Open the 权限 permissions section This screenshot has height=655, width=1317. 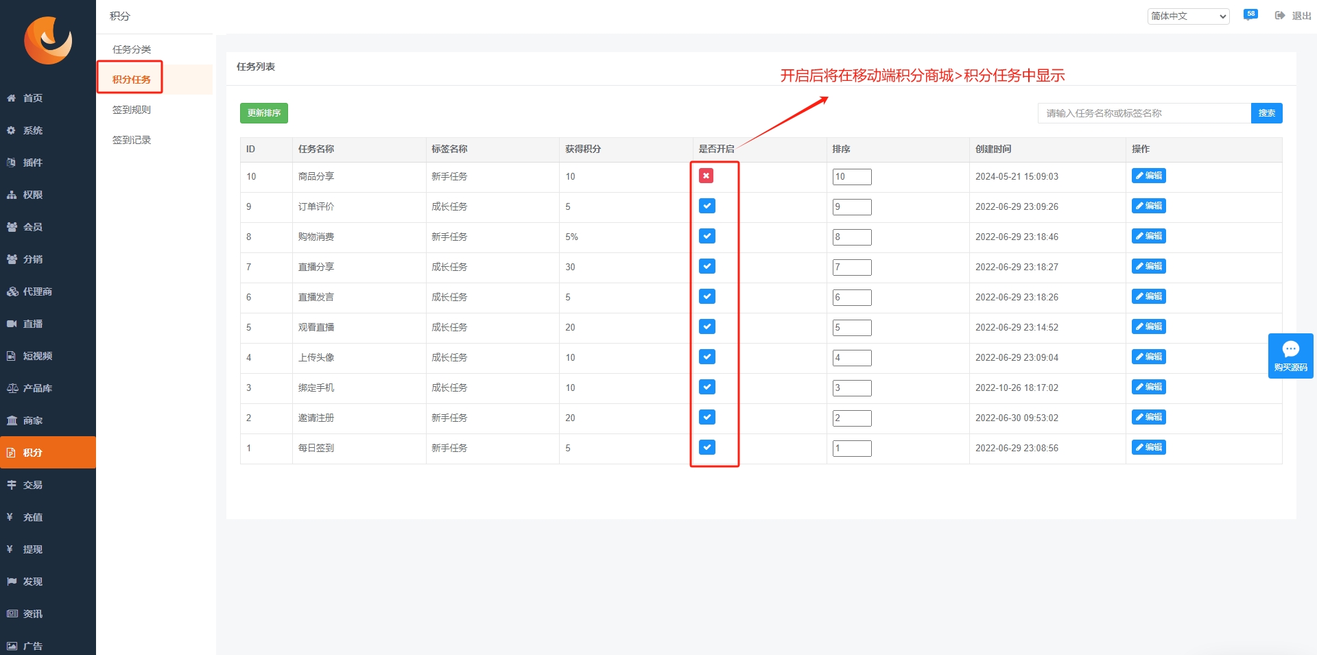tap(48, 195)
